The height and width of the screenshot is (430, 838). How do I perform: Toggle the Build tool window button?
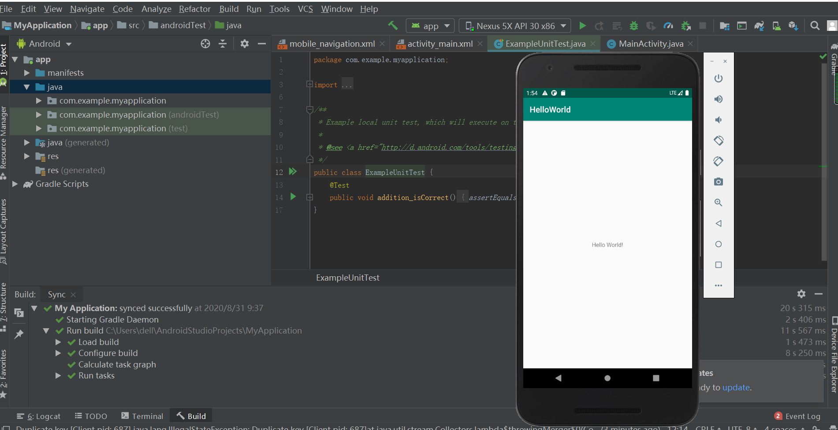click(191, 416)
